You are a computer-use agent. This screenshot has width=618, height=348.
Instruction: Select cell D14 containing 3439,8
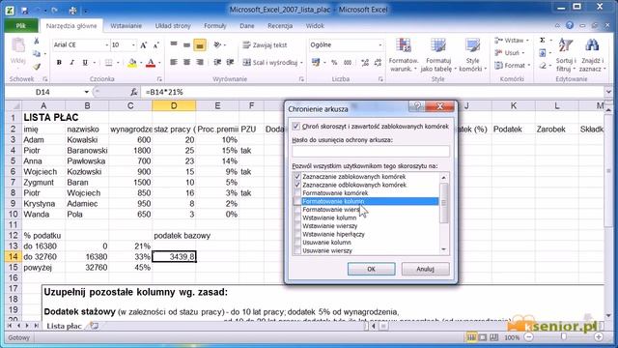pos(174,257)
